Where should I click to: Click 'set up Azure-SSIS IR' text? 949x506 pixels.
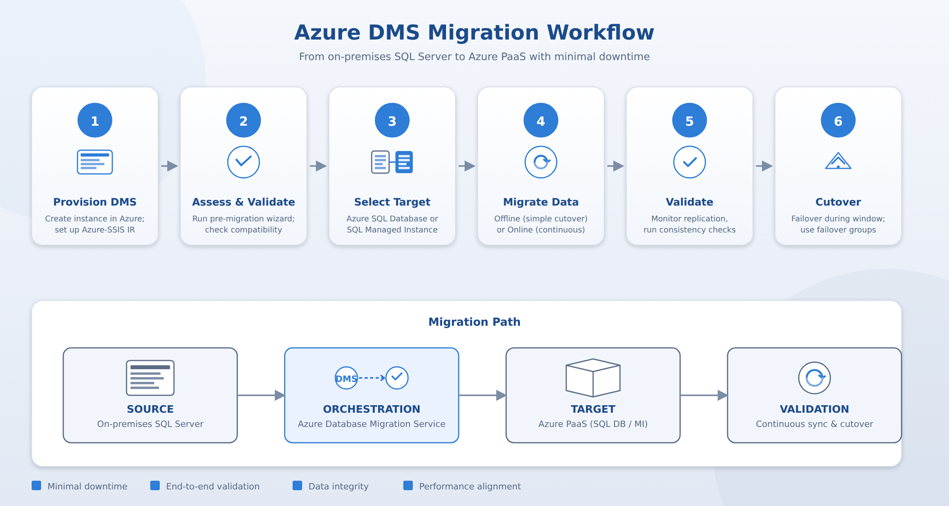[x=95, y=230]
